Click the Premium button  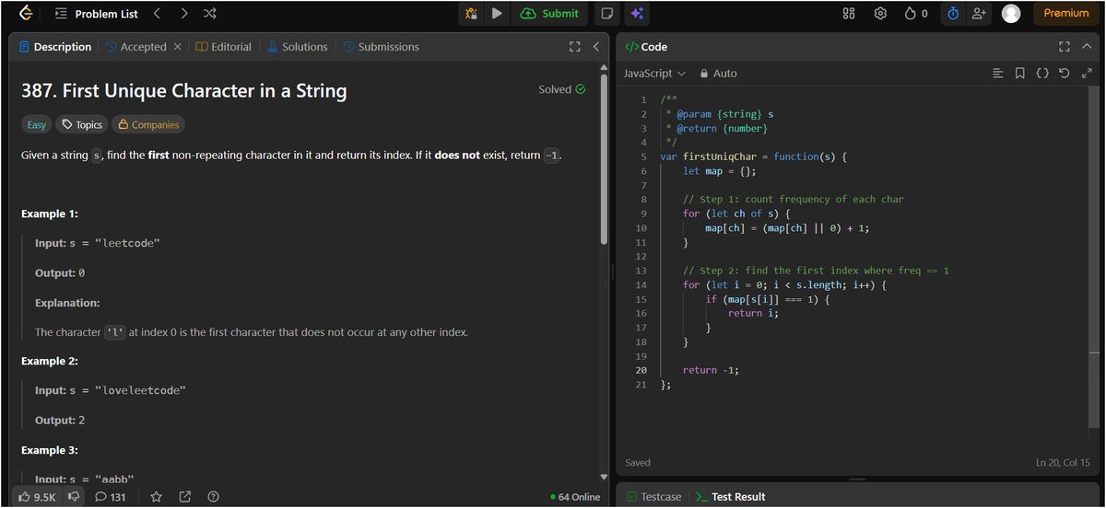click(x=1066, y=14)
